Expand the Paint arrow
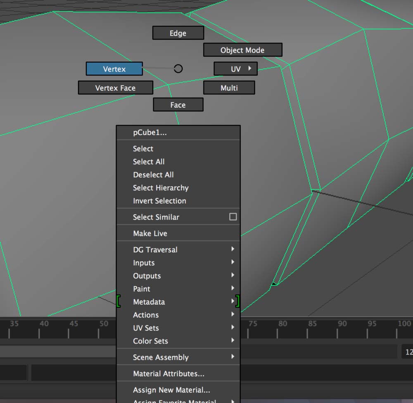This screenshot has width=413, height=403. coord(233,288)
